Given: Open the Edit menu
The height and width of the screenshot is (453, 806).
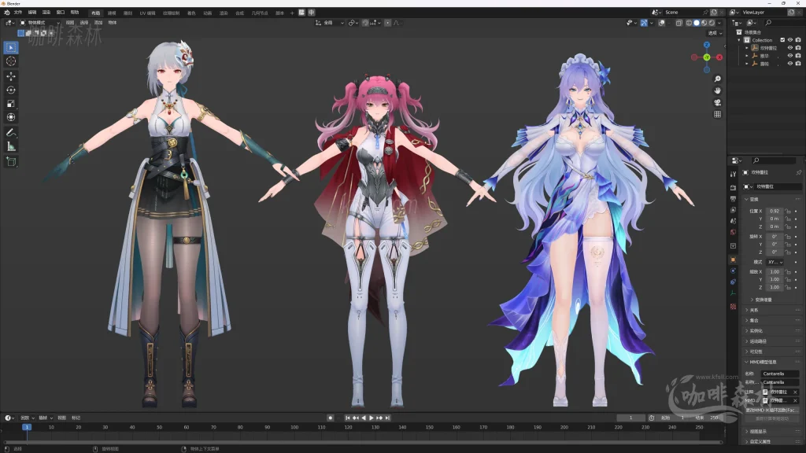Looking at the screenshot, I should pyautogui.click(x=32, y=13).
